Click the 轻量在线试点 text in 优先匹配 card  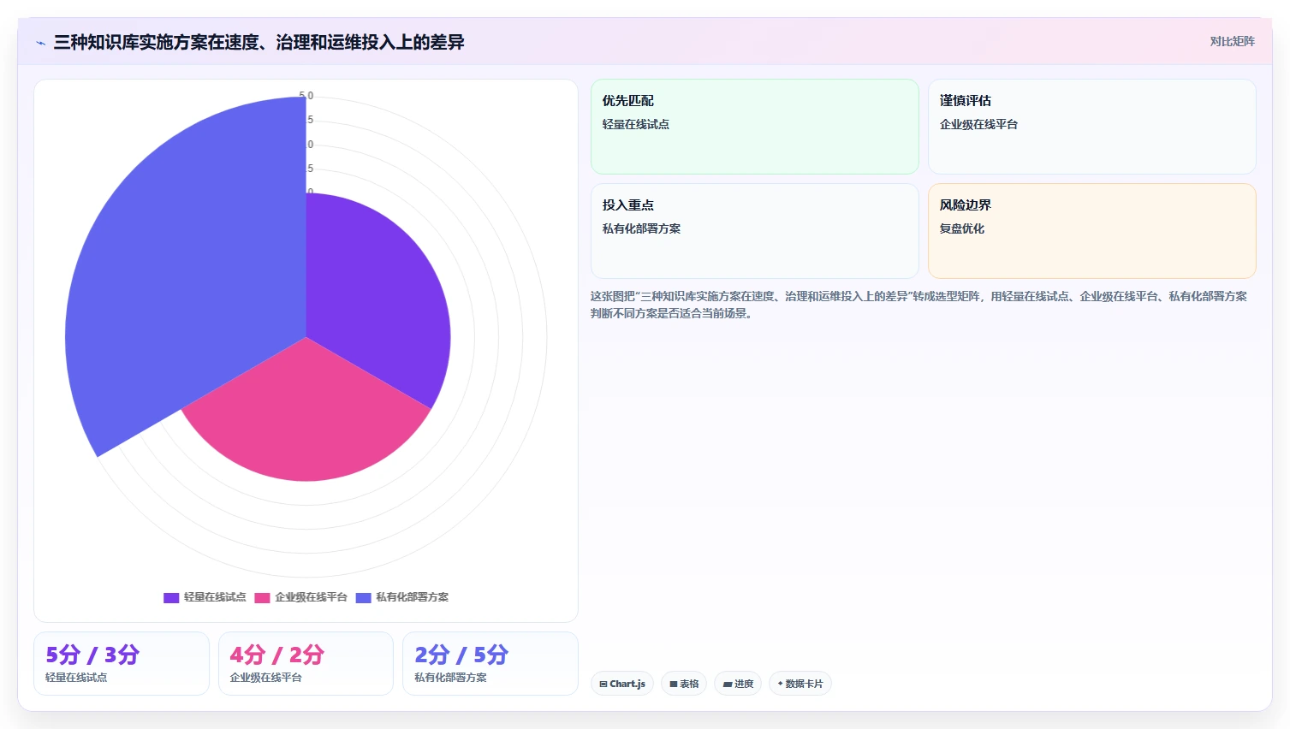[635, 124]
